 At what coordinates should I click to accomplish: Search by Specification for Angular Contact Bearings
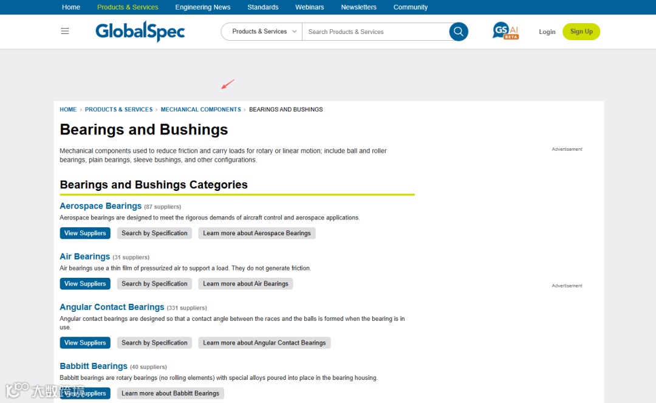[x=154, y=343]
